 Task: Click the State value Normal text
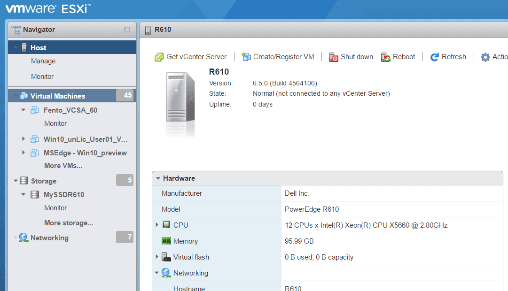tap(321, 93)
